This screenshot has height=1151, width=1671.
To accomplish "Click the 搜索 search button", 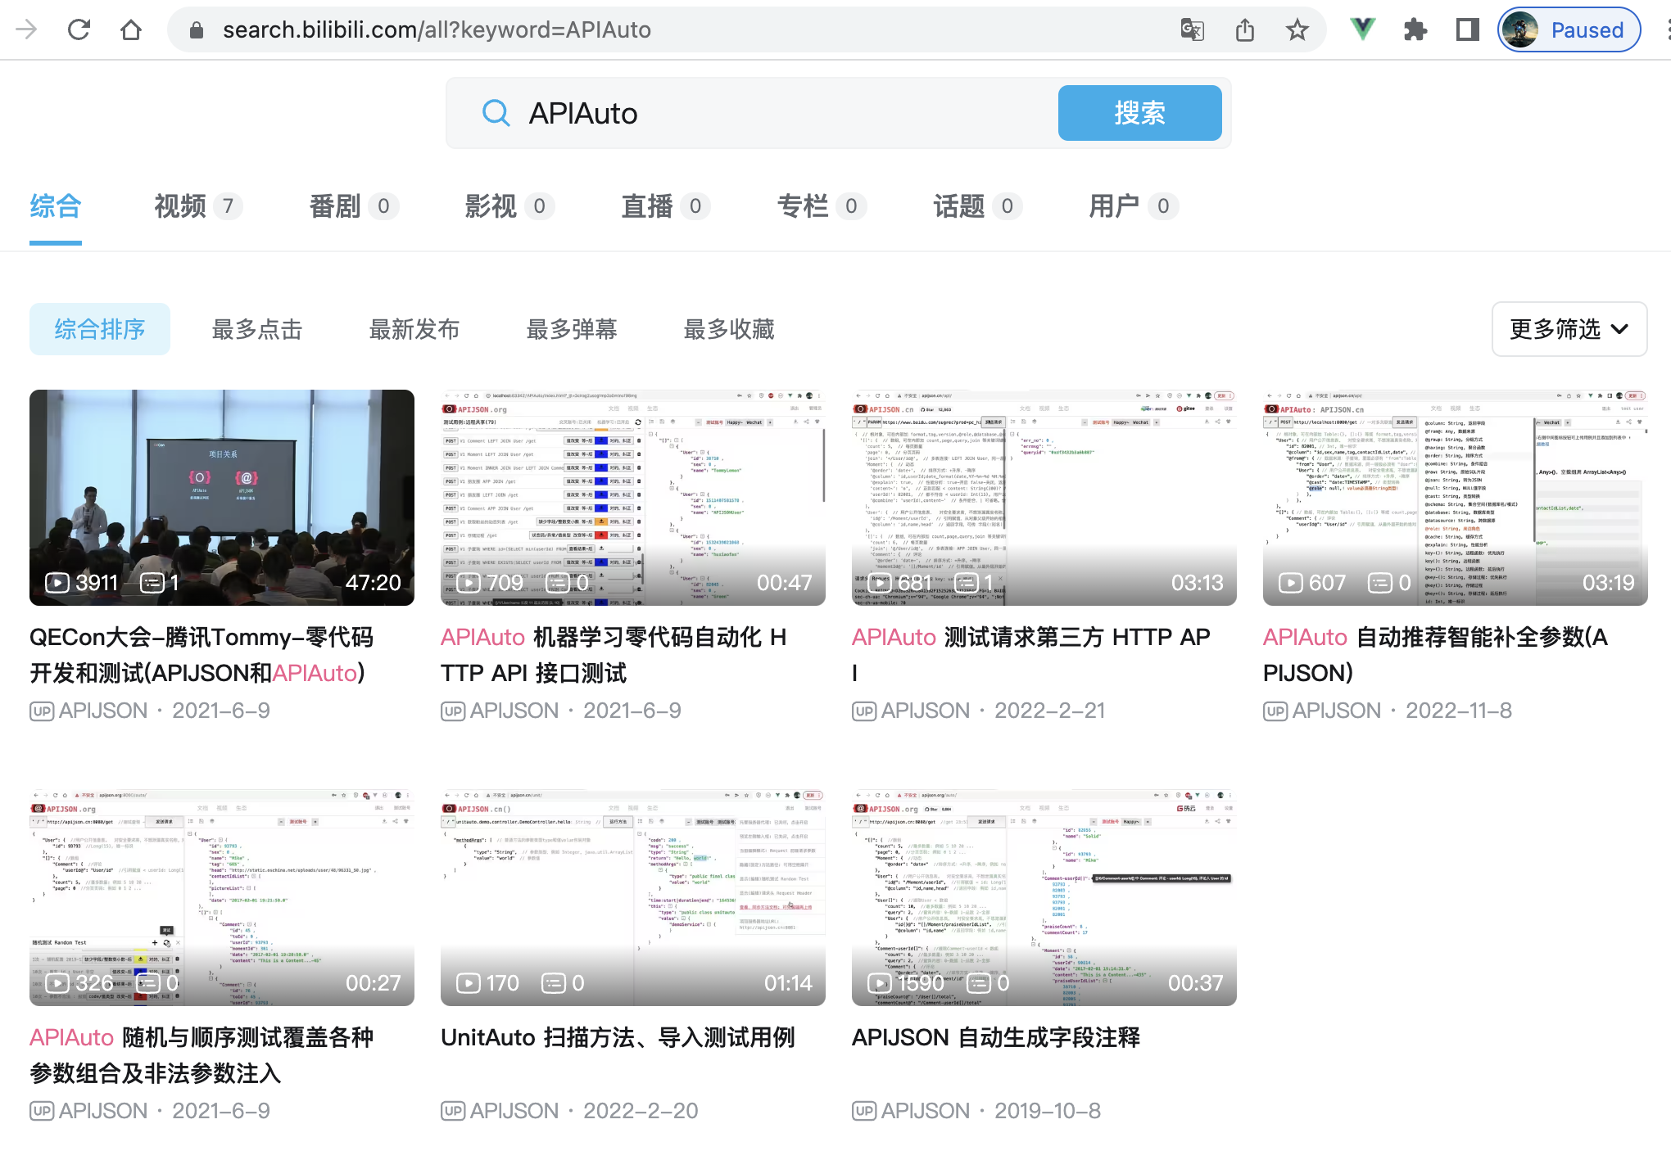I will point(1139,113).
